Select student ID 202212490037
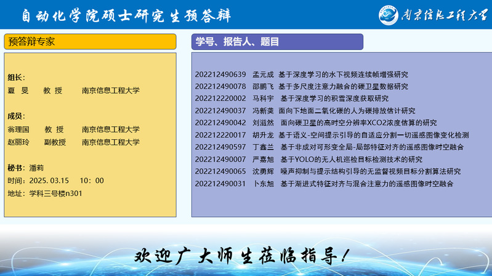The image size is (492, 276). click(x=220, y=110)
